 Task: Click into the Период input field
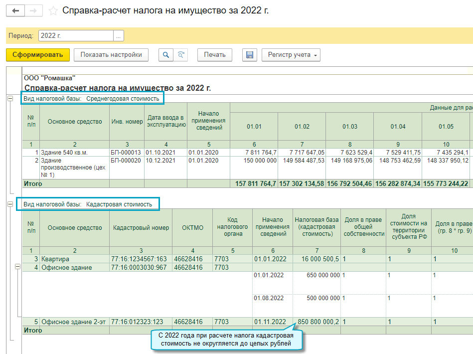pyautogui.click(x=76, y=36)
